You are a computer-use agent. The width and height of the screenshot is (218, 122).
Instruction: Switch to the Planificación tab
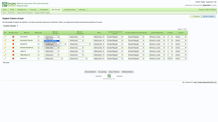point(22,10)
